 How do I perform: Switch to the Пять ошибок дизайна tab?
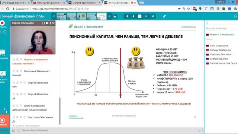coord(49,3)
